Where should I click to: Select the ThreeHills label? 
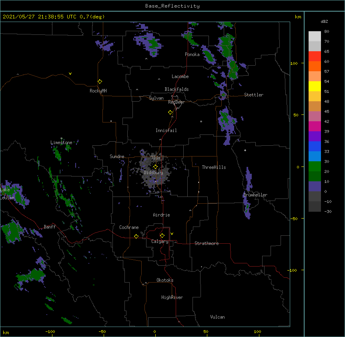(214, 167)
